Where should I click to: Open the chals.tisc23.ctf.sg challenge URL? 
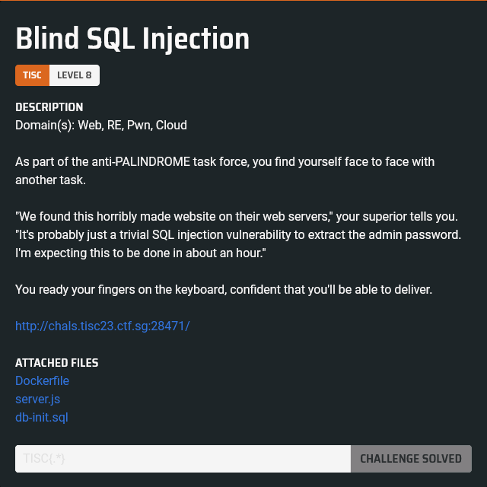pyautogui.click(x=102, y=326)
